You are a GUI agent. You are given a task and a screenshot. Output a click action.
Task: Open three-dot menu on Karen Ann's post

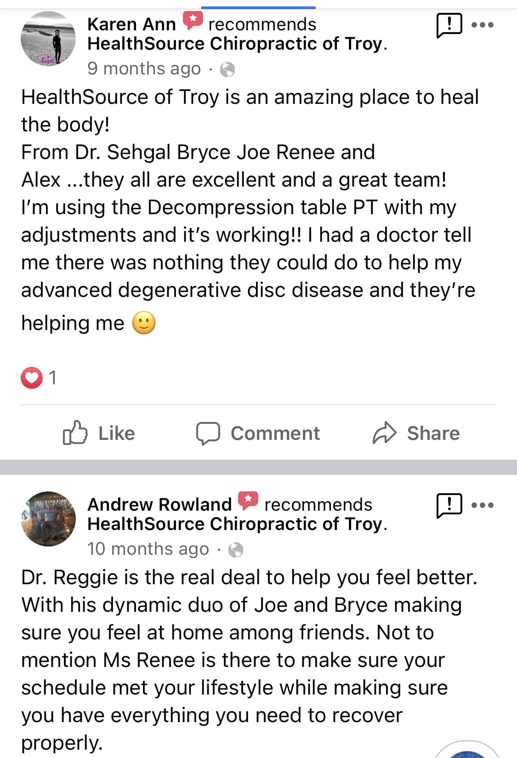pyautogui.click(x=483, y=25)
